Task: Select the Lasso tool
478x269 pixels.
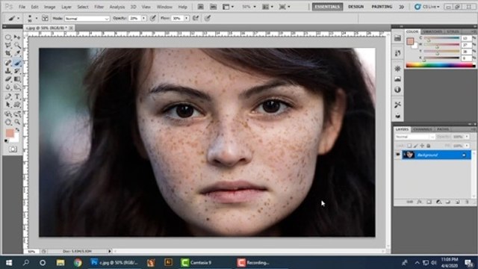Action: [x=8, y=46]
